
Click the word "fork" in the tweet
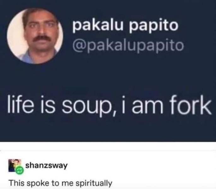click(191, 106)
